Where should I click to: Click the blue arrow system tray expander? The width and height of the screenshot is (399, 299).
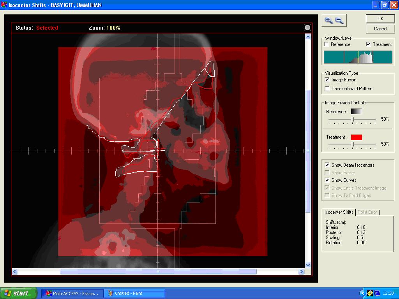click(x=362, y=294)
